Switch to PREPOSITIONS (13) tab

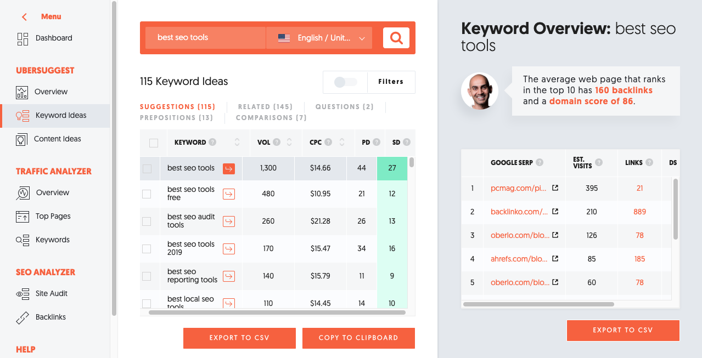pos(176,118)
